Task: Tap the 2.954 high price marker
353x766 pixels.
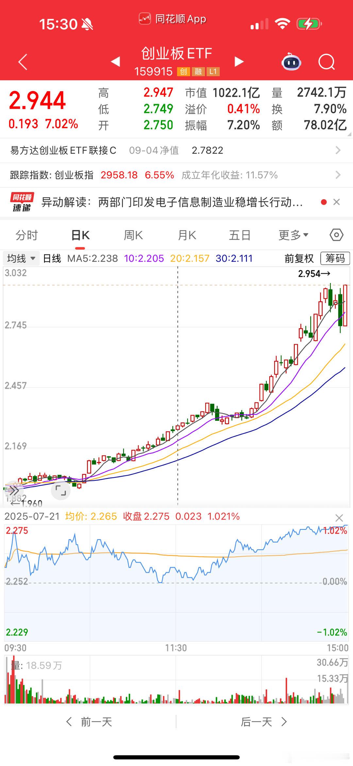Action: [314, 274]
